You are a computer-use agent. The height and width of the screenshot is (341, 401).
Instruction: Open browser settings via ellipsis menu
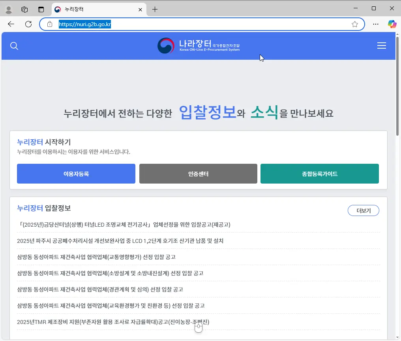(x=375, y=24)
